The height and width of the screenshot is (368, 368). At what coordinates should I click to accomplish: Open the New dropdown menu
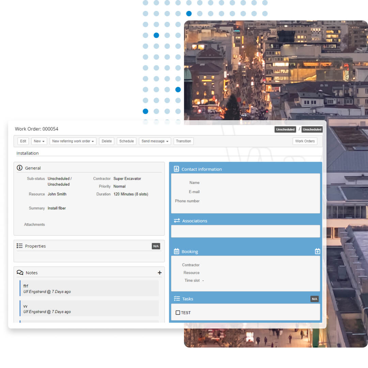point(39,141)
